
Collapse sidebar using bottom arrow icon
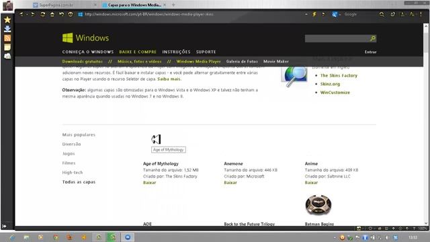click(x=5, y=226)
